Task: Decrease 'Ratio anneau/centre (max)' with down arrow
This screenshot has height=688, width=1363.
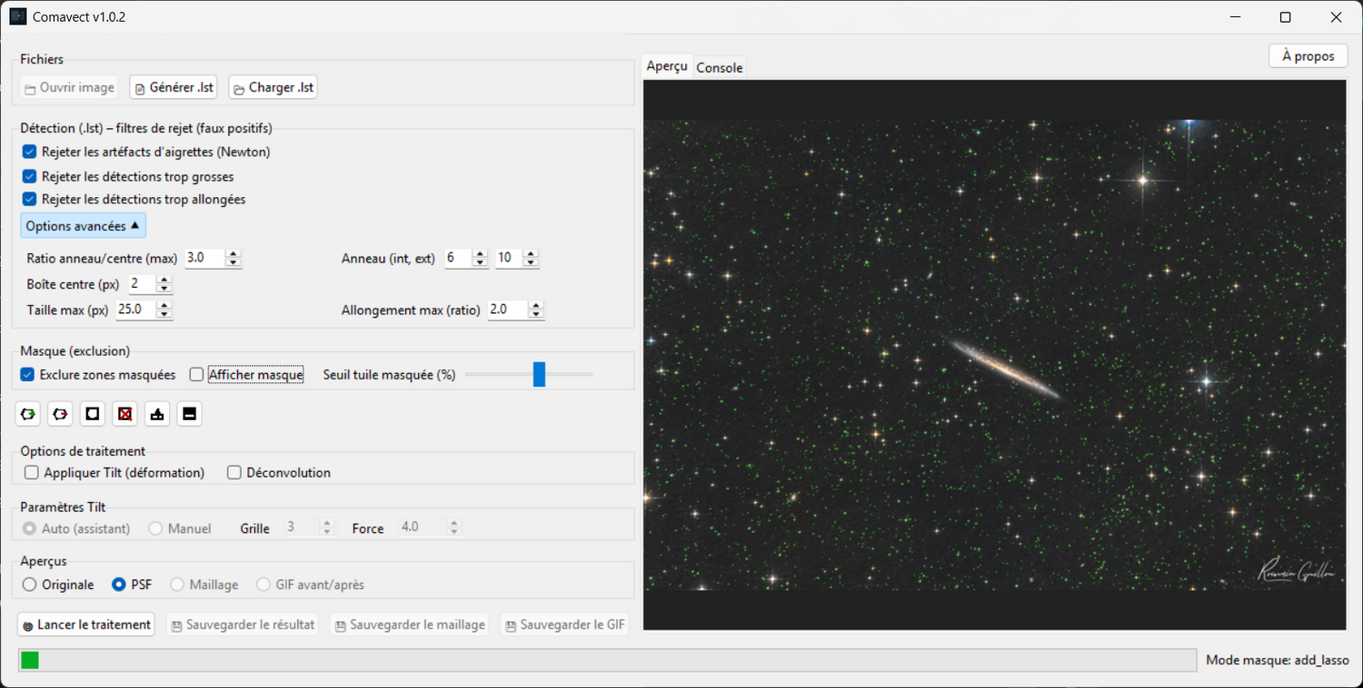Action: pyautogui.click(x=234, y=262)
